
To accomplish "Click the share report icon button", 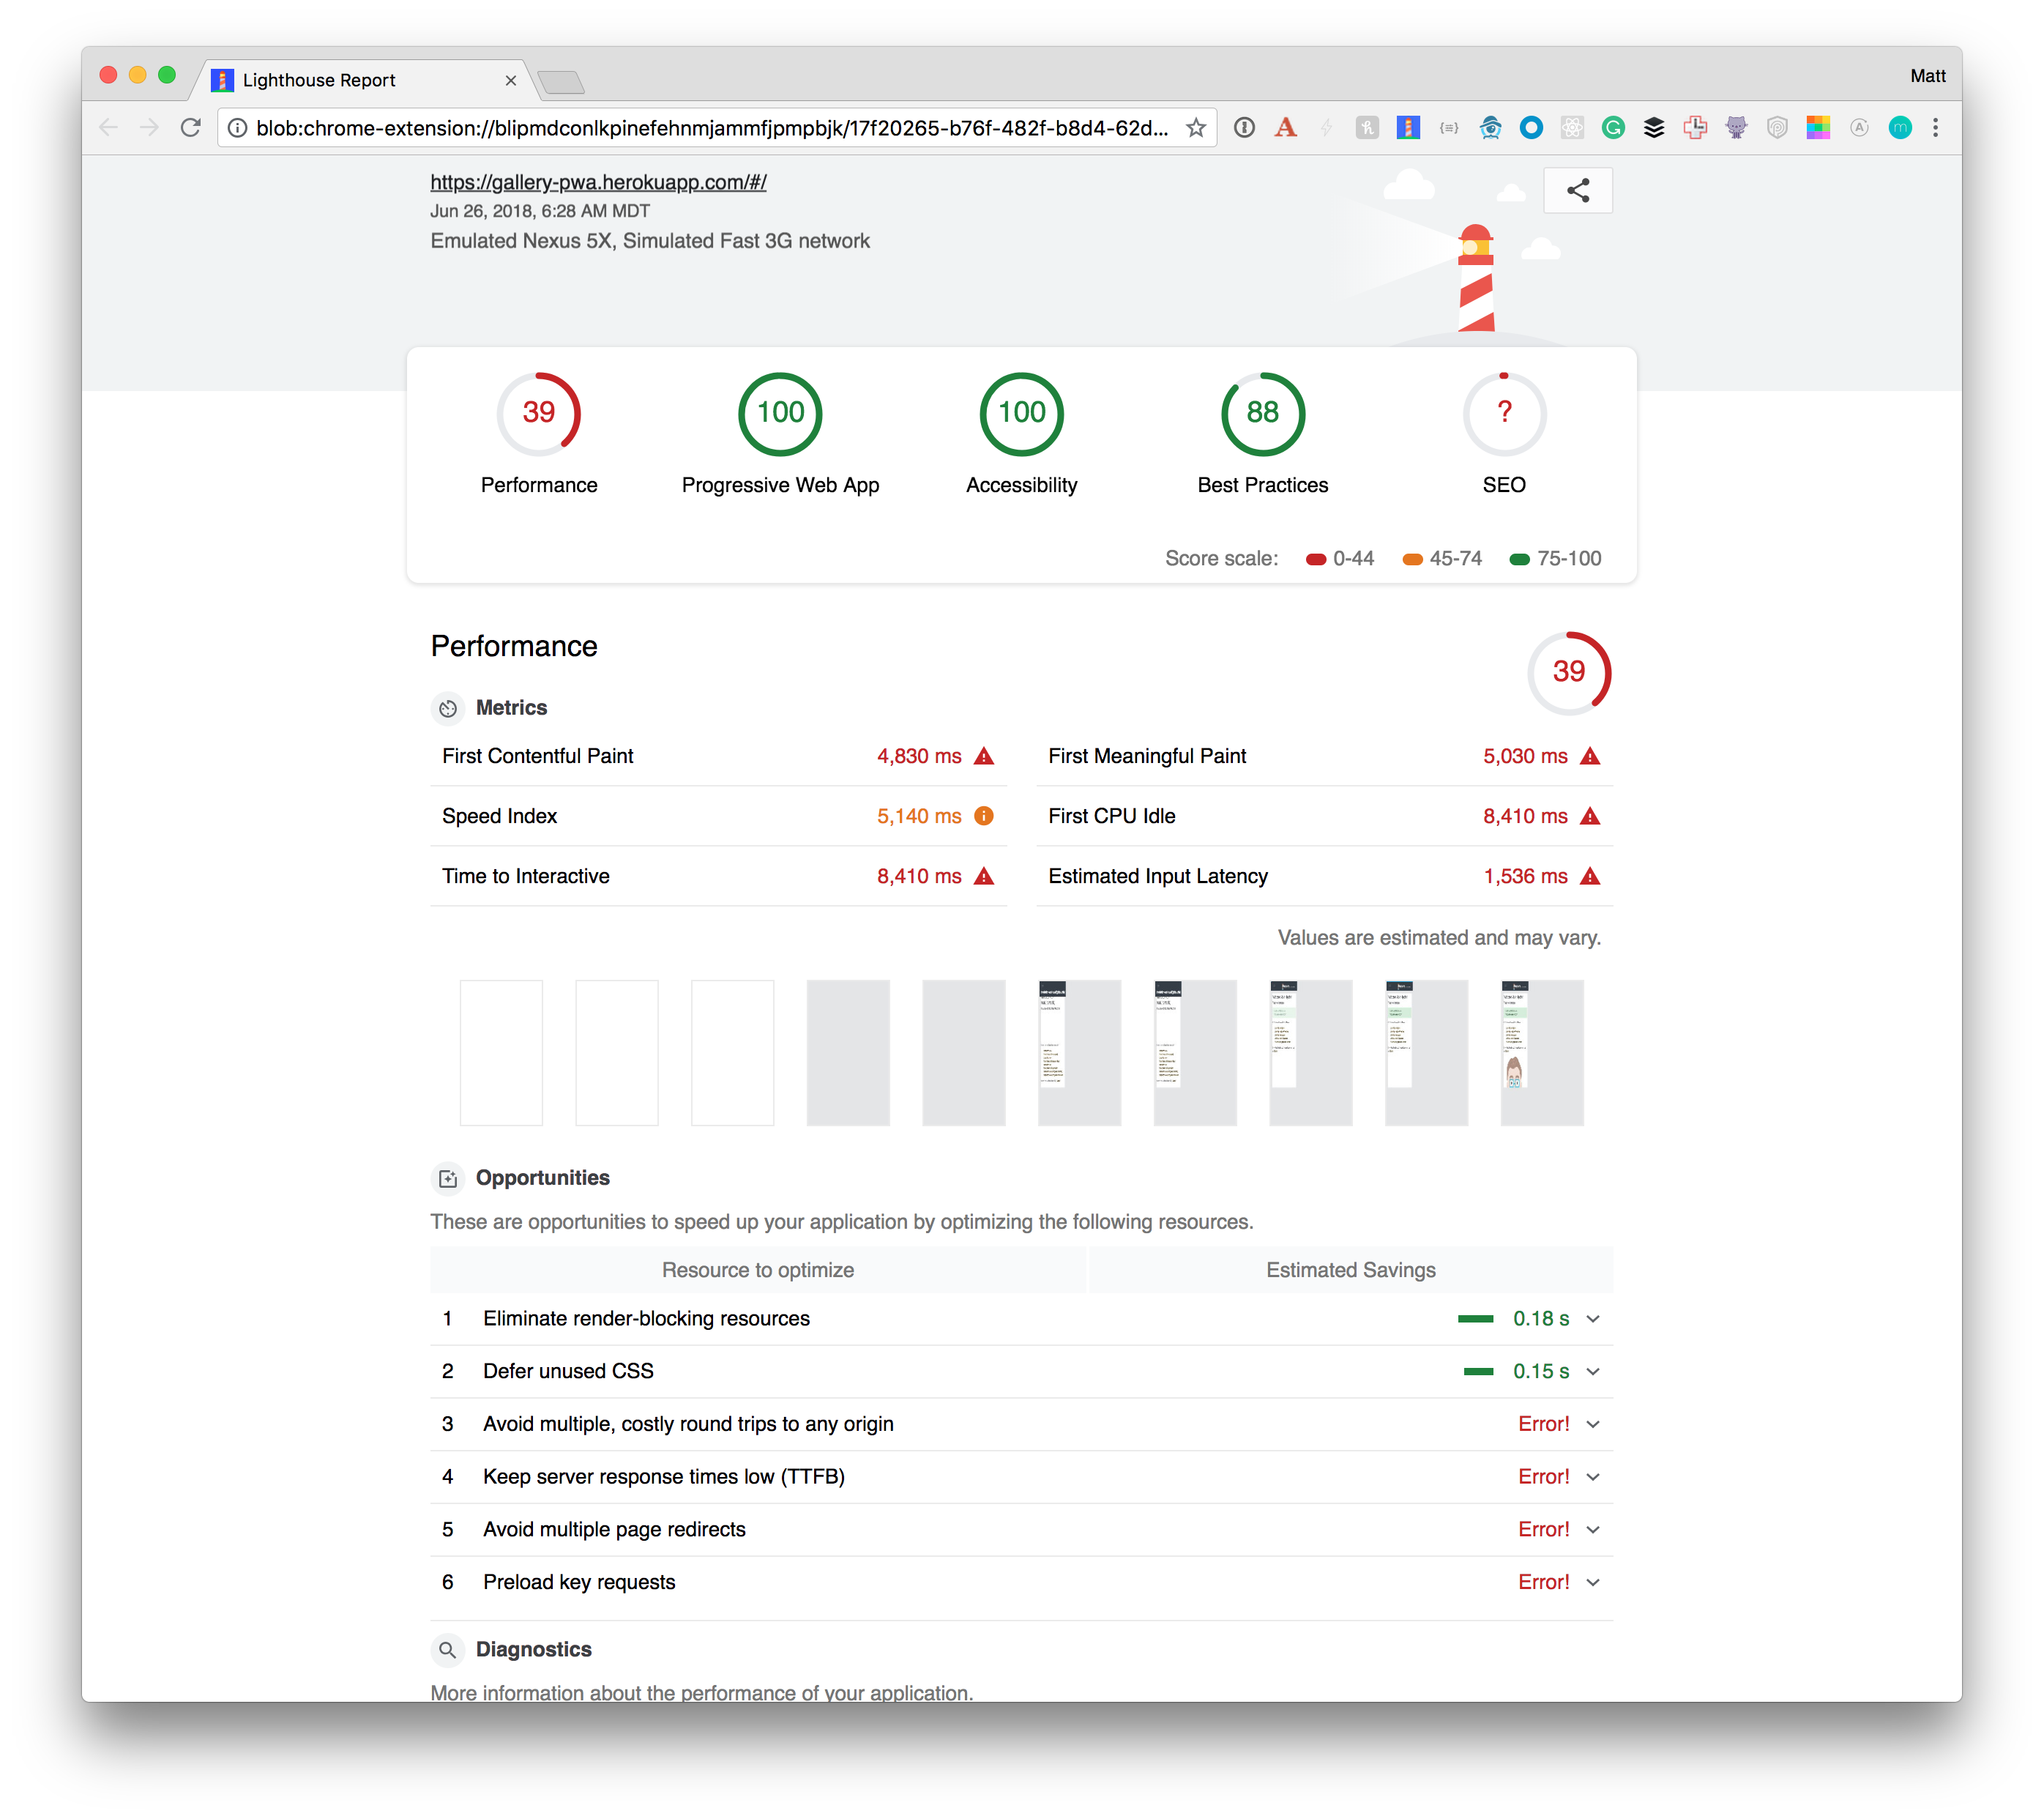I will point(1577,190).
